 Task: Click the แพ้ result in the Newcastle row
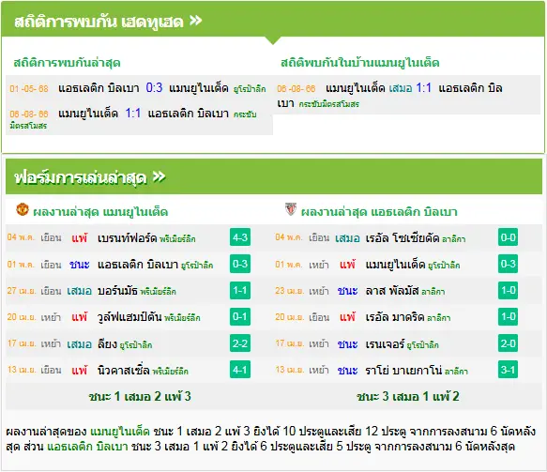point(80,370)
